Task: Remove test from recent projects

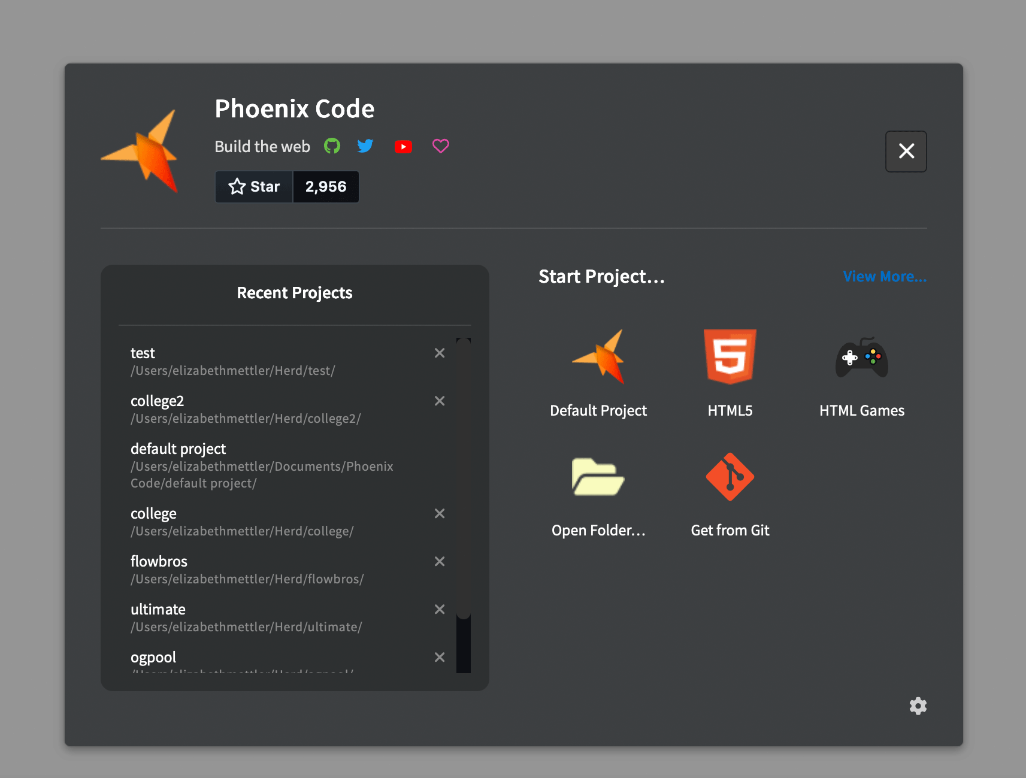Action: tap(440, 353)
